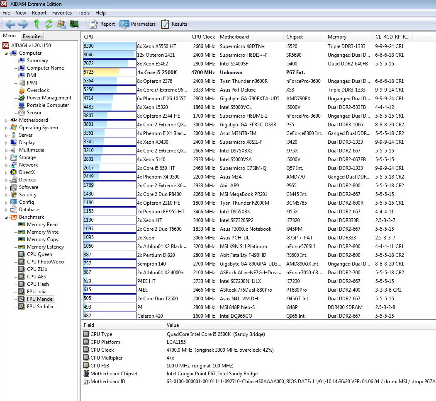Select the Power Management icon
The height and width of the screenshot is (401, 436).
point(22,98)
